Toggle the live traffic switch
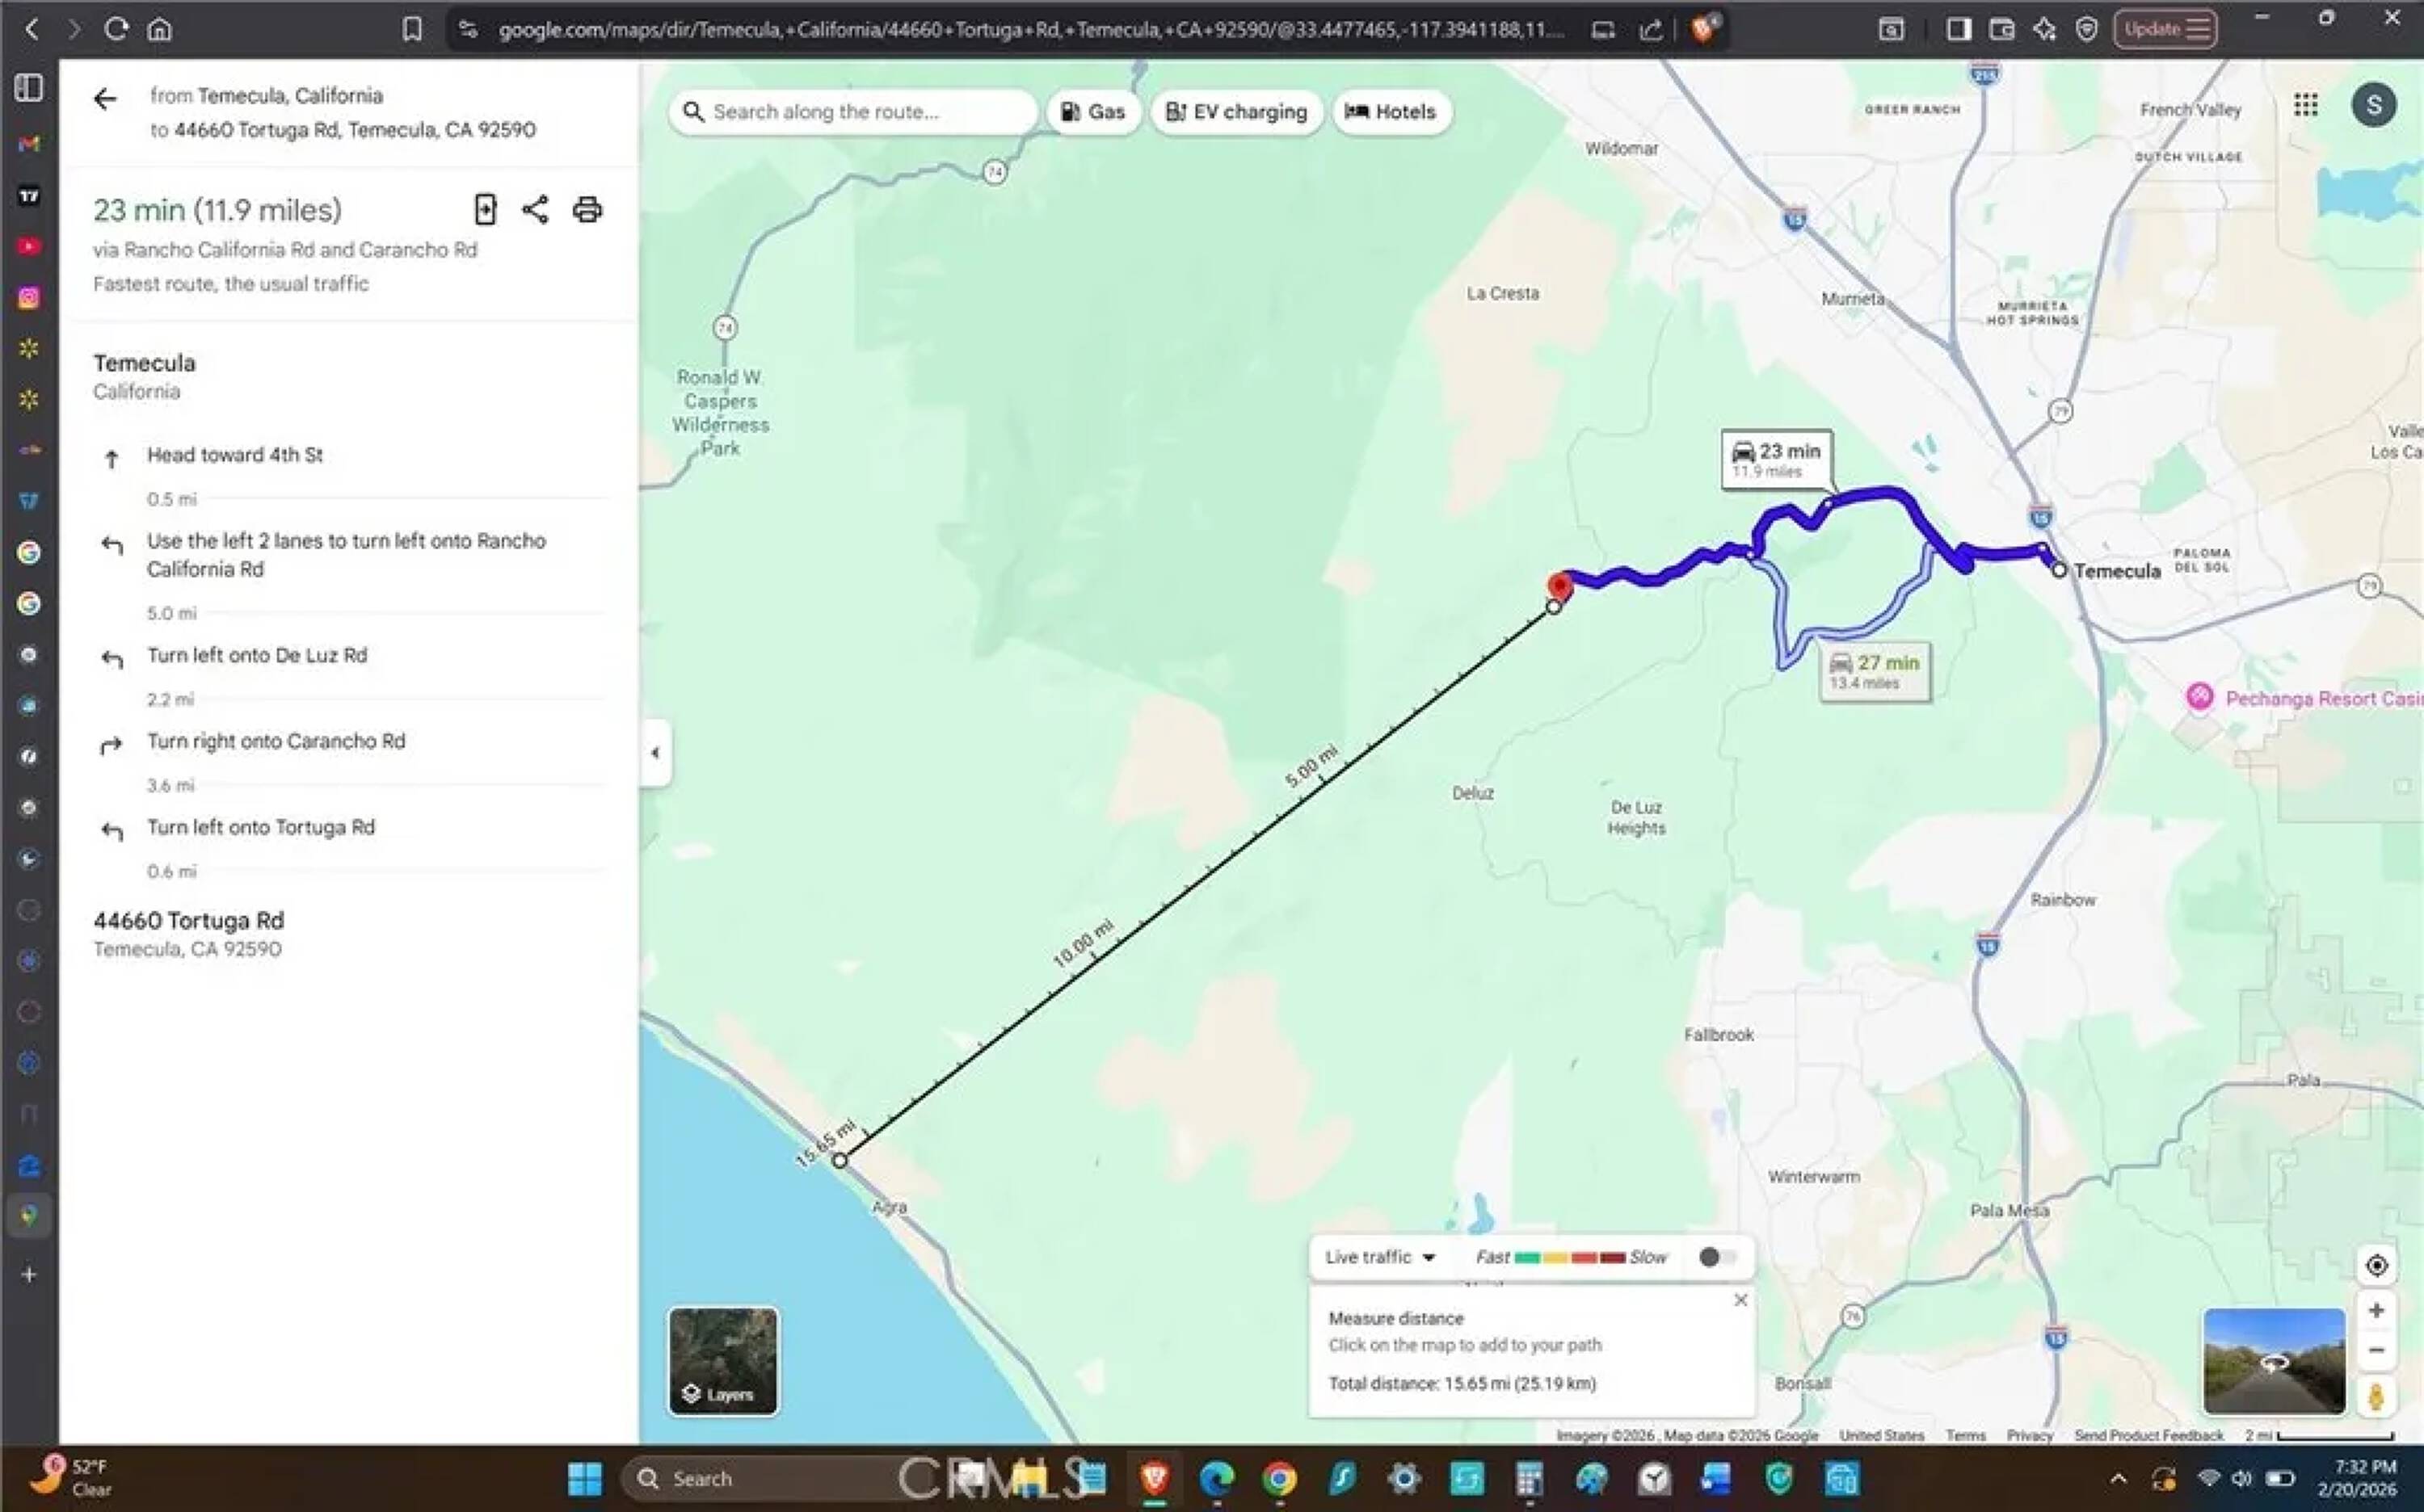Image resolution: width=2424 pixels, height=1512 pixels. click(x=1717, y=1257)
